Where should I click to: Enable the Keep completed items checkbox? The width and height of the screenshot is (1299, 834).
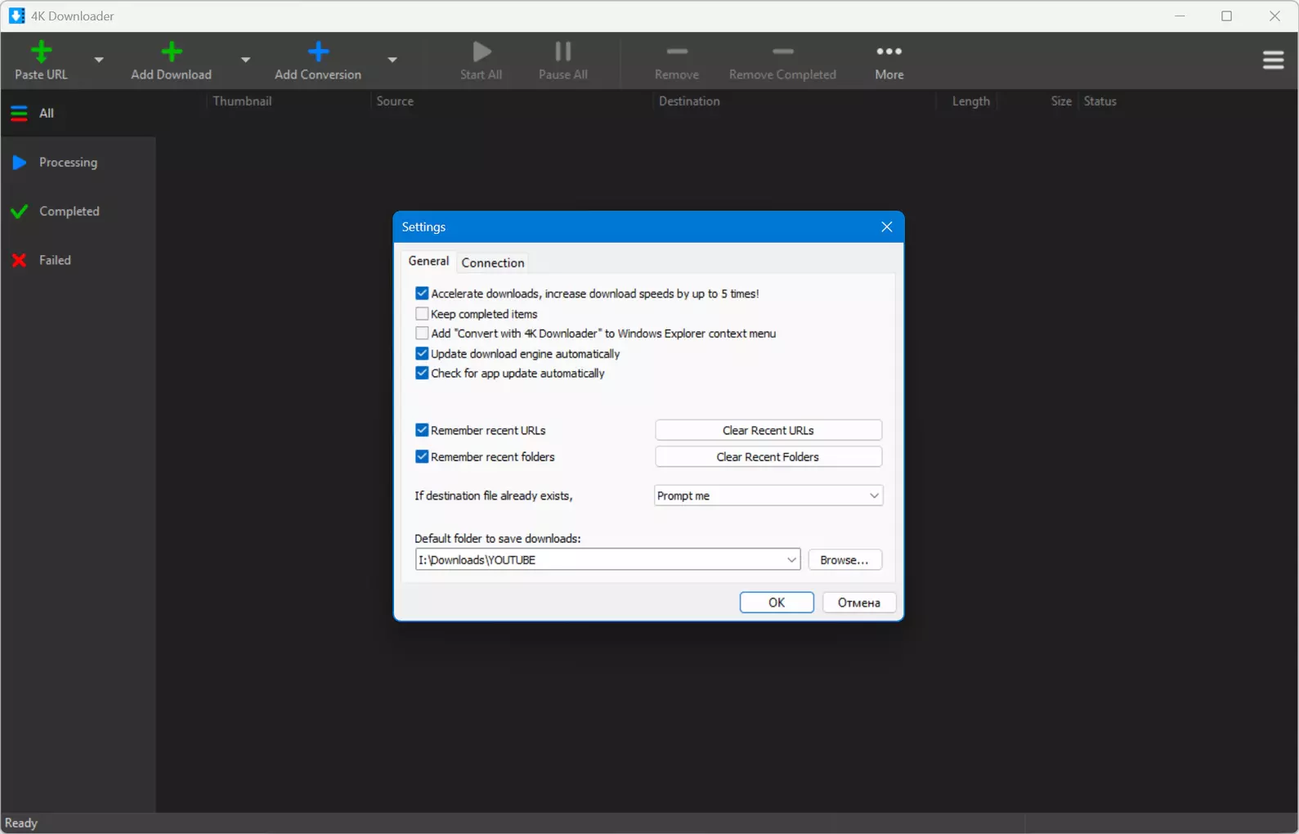pos(422,314)
